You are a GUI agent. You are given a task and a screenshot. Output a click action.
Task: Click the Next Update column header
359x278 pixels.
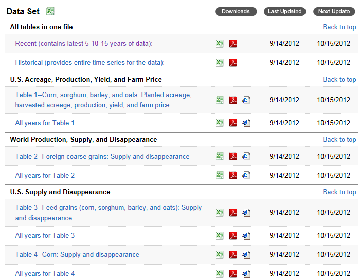pyautogui.click(x=334, y=11)
